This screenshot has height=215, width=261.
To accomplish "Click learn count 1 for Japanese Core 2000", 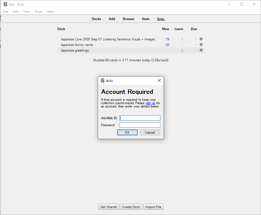I will (x=182, y=39).
